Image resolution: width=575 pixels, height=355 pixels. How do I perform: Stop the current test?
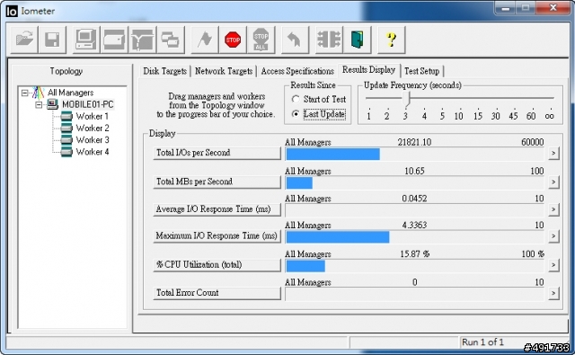point(233,40)
